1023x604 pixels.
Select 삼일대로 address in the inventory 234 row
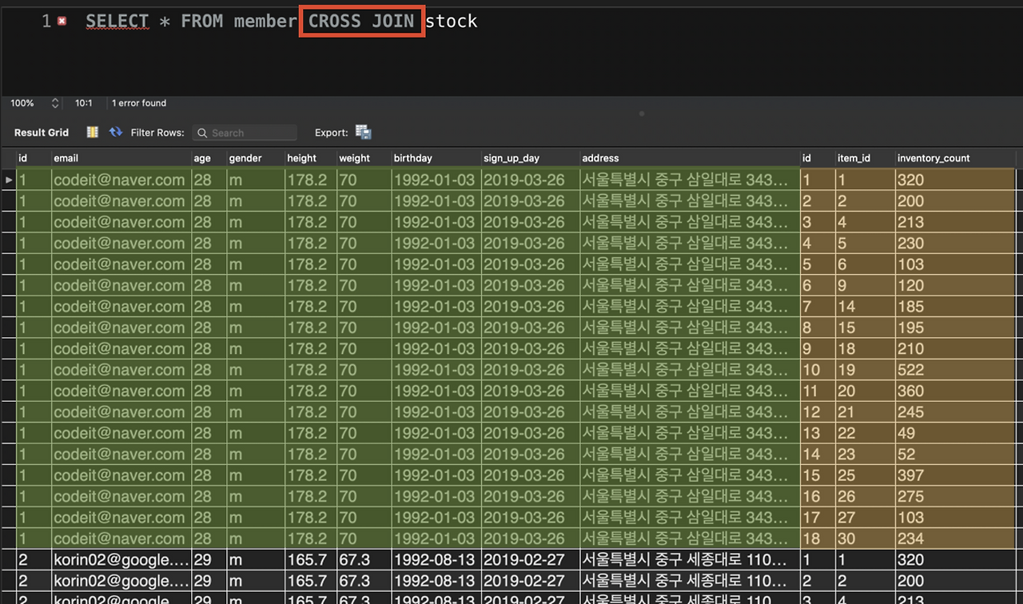pyautogui.click(x=690, y=538)
